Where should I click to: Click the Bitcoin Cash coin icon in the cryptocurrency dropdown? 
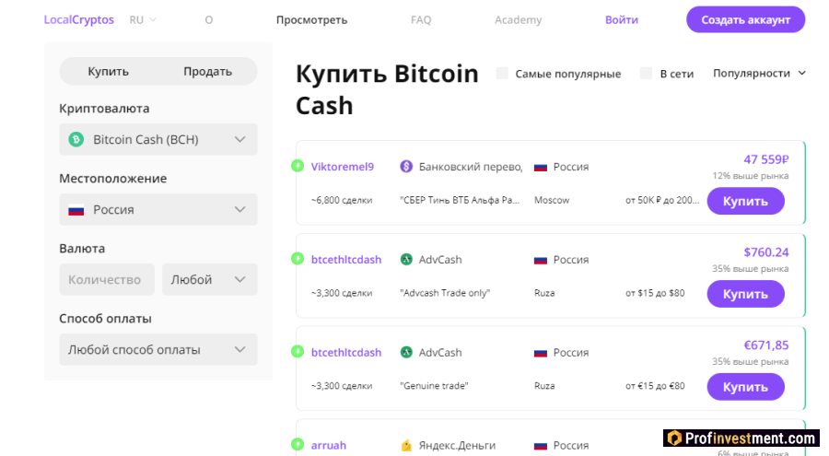[x=76, y=140]
